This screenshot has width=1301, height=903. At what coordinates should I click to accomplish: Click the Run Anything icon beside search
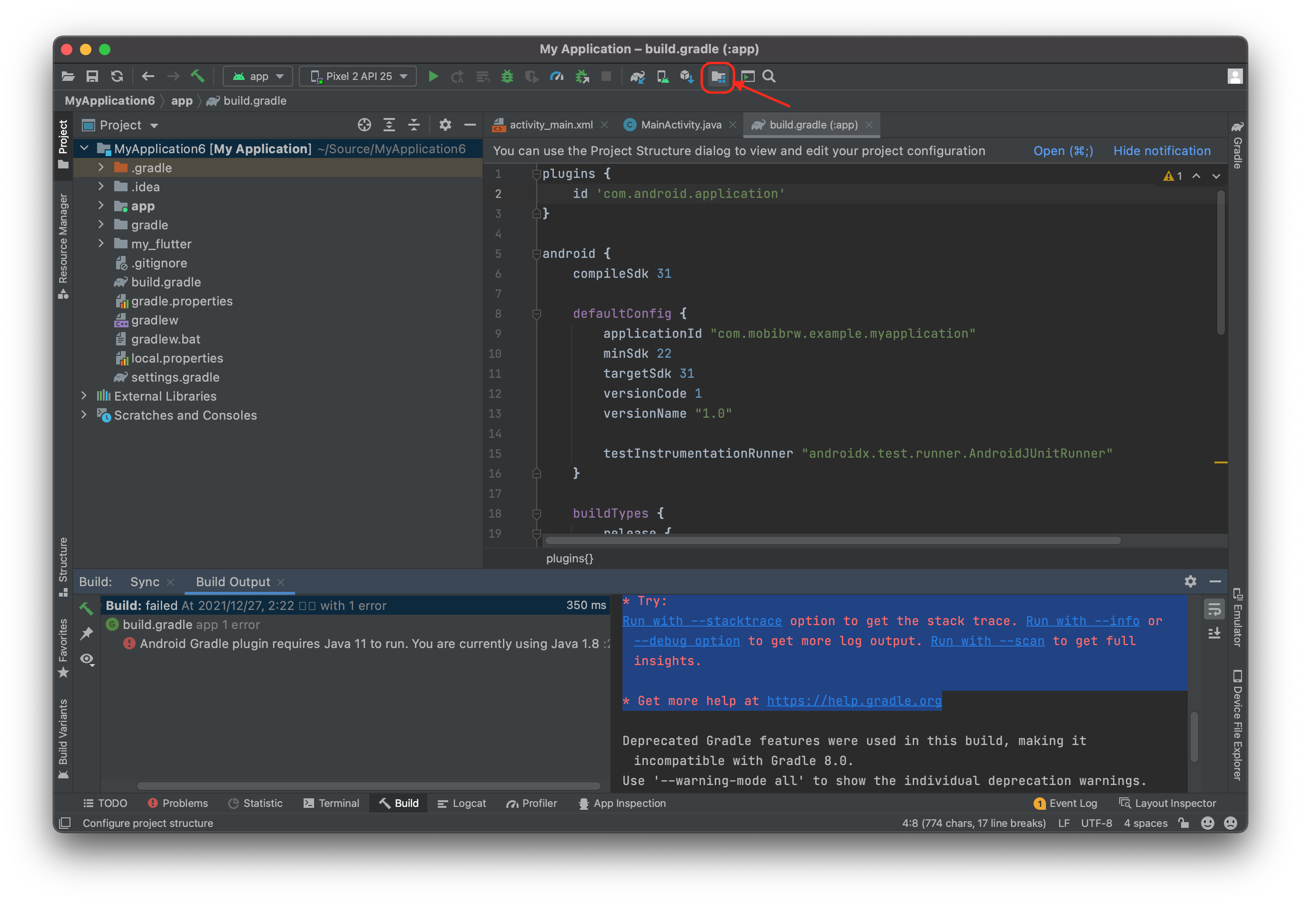[748, 77]
